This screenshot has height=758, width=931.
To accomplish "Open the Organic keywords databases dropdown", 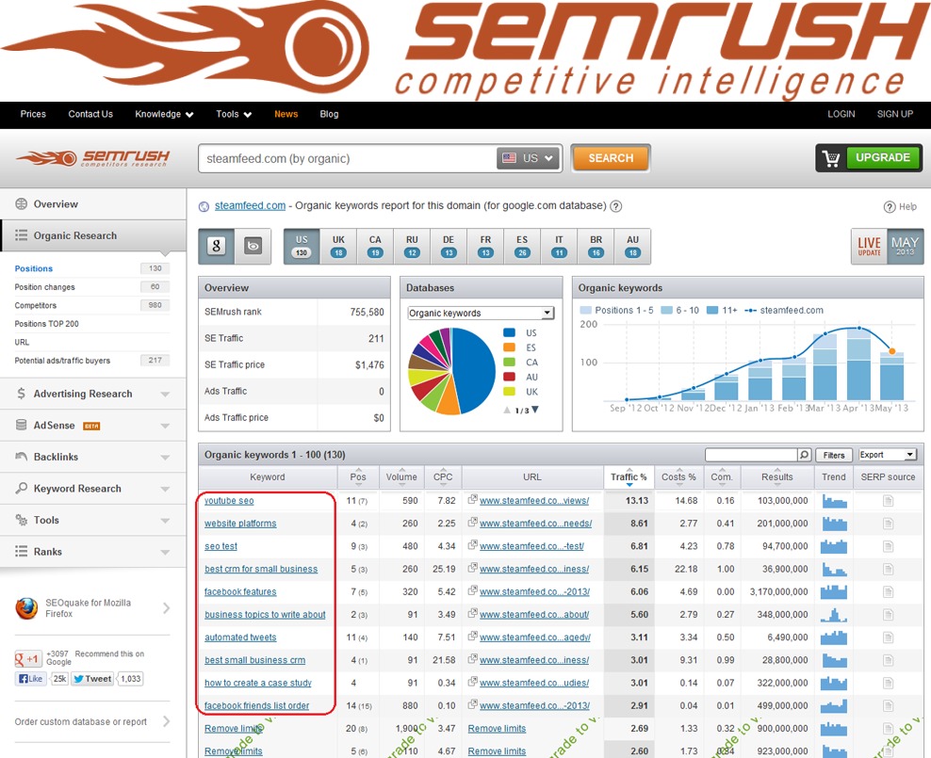I will click(x=481, y=314).
